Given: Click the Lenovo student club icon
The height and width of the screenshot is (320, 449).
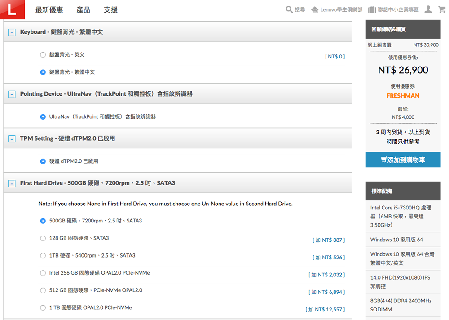Looking at the screenshot, I should 315,9.
